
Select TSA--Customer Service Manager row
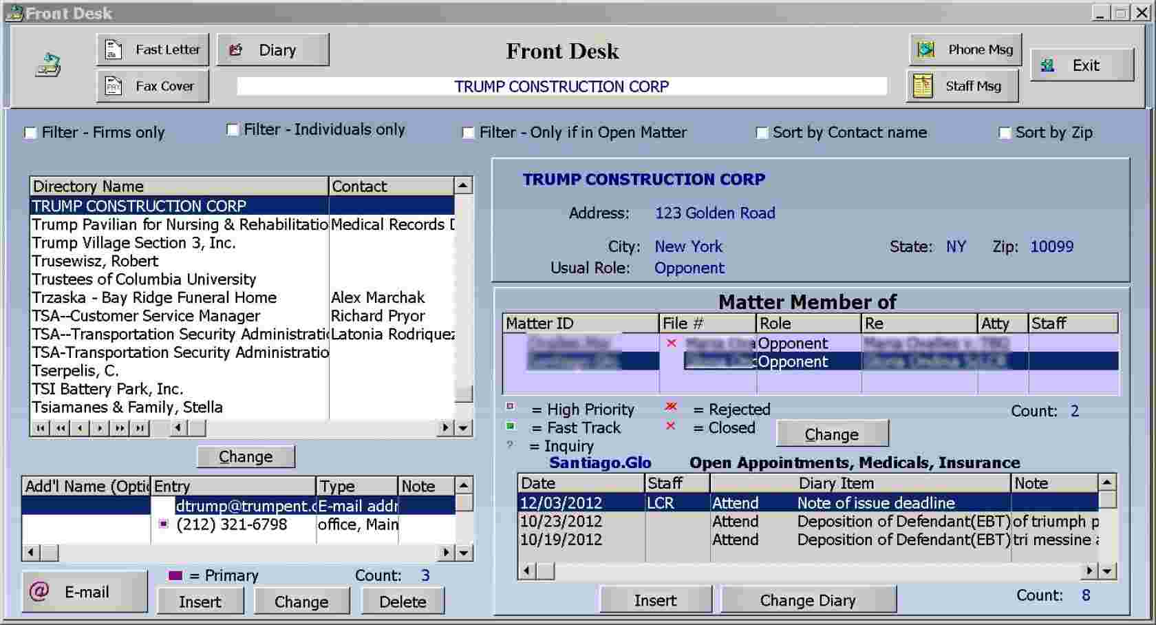(242, 316)
